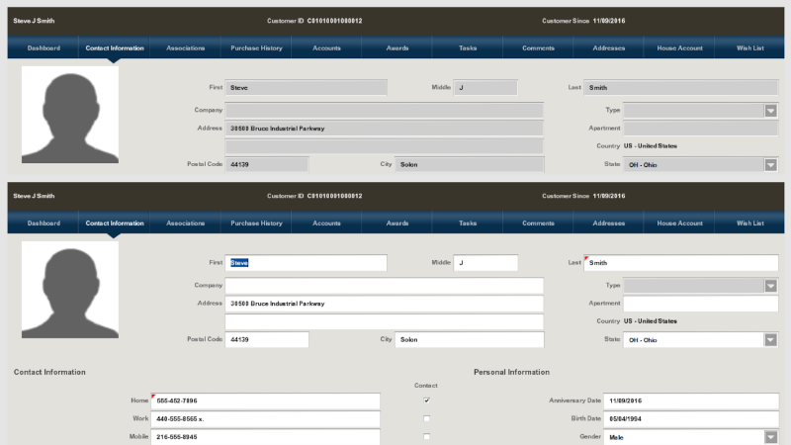Image resolution: width=791 pixels, height=445 pixels.
Task: Expand Type dropdown arrow in lower panel
Action: [x=770, y=286]
